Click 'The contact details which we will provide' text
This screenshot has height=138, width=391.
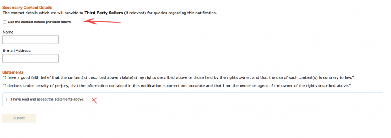point(40,13)
